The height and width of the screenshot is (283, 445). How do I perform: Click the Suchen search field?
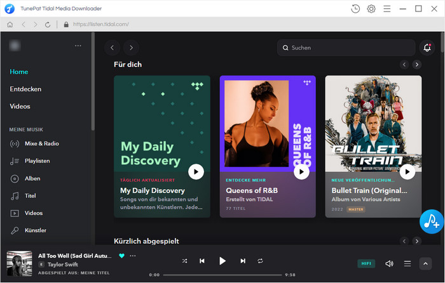346,48
